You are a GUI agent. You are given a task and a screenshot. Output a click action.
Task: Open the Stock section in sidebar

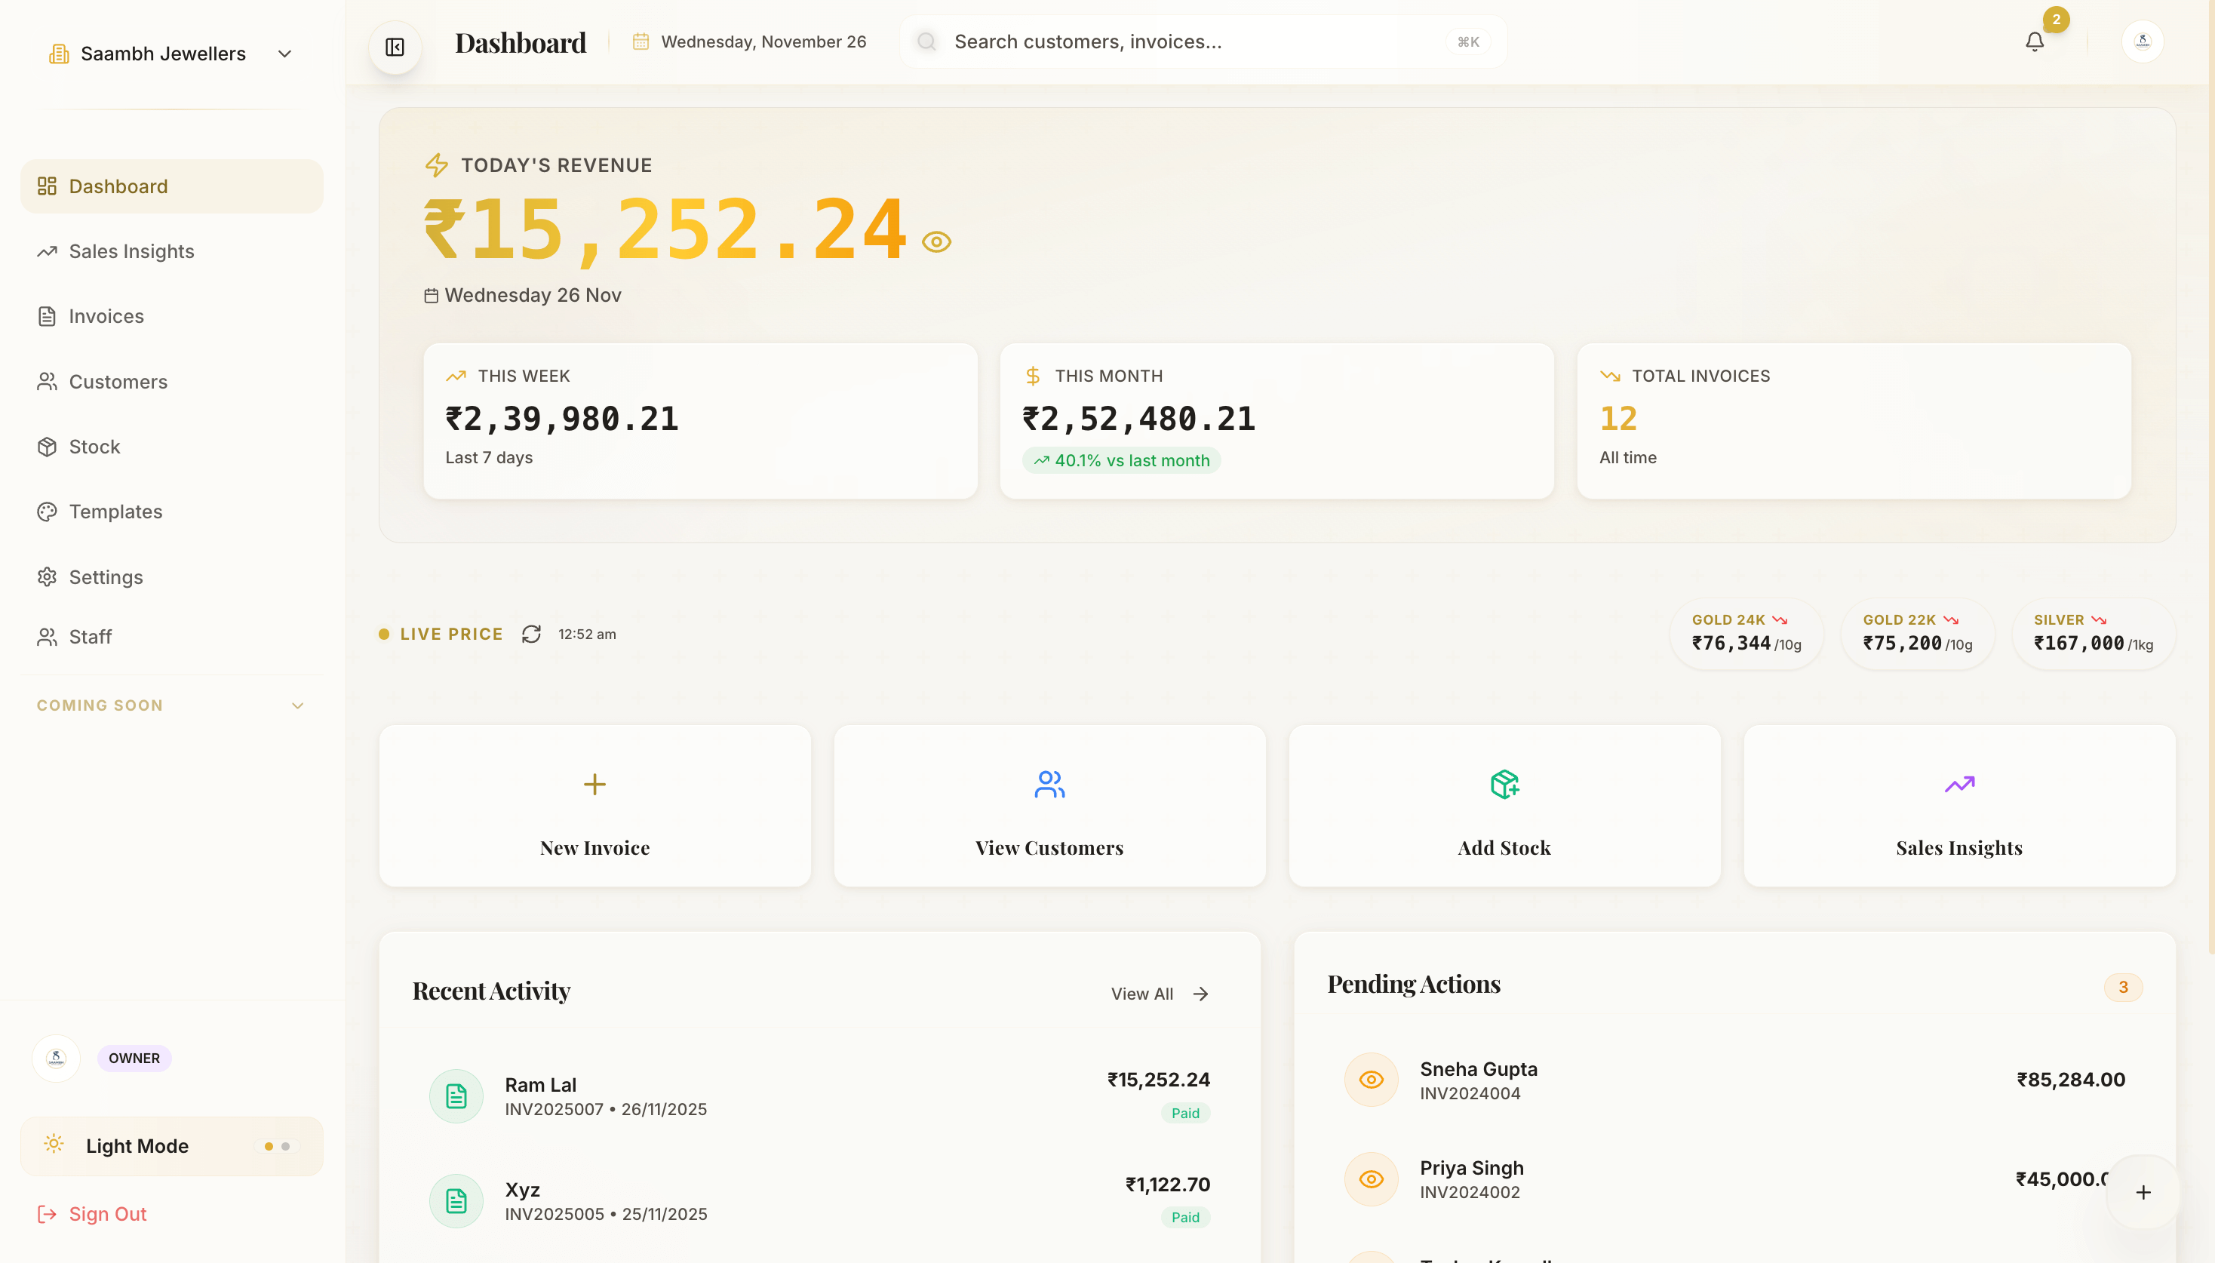coord(94,446)
